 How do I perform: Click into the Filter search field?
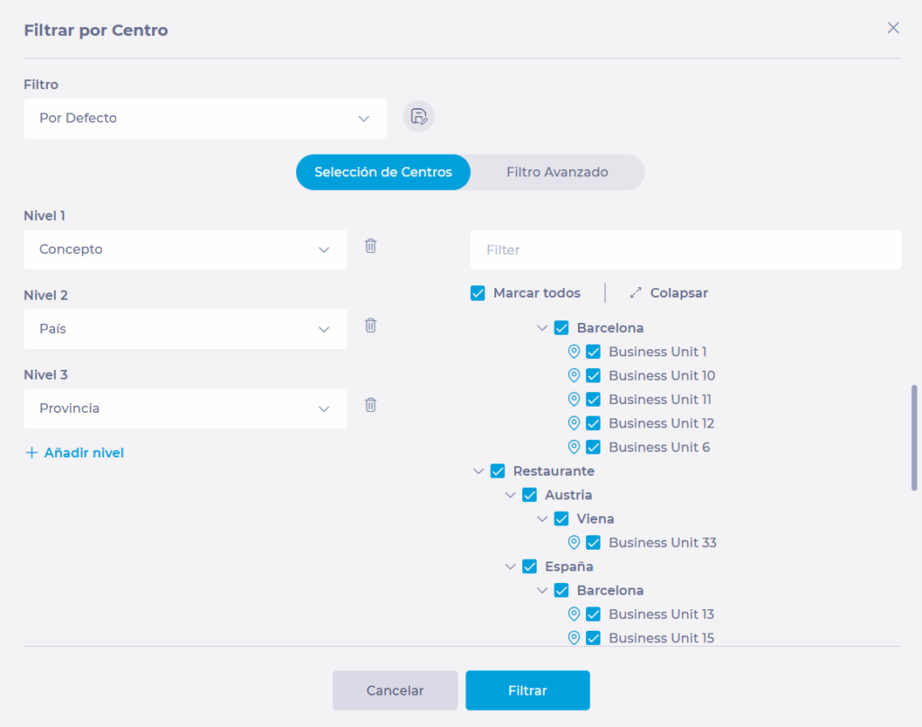coord(685,250)
